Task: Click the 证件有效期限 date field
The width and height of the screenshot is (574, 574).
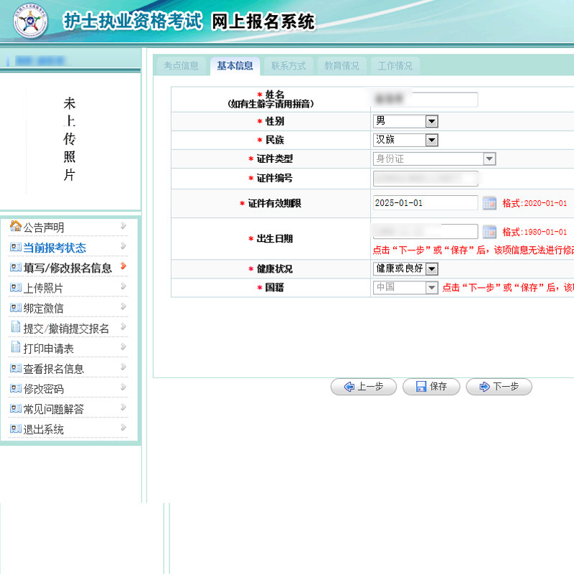Action: [x=425, y=203]
